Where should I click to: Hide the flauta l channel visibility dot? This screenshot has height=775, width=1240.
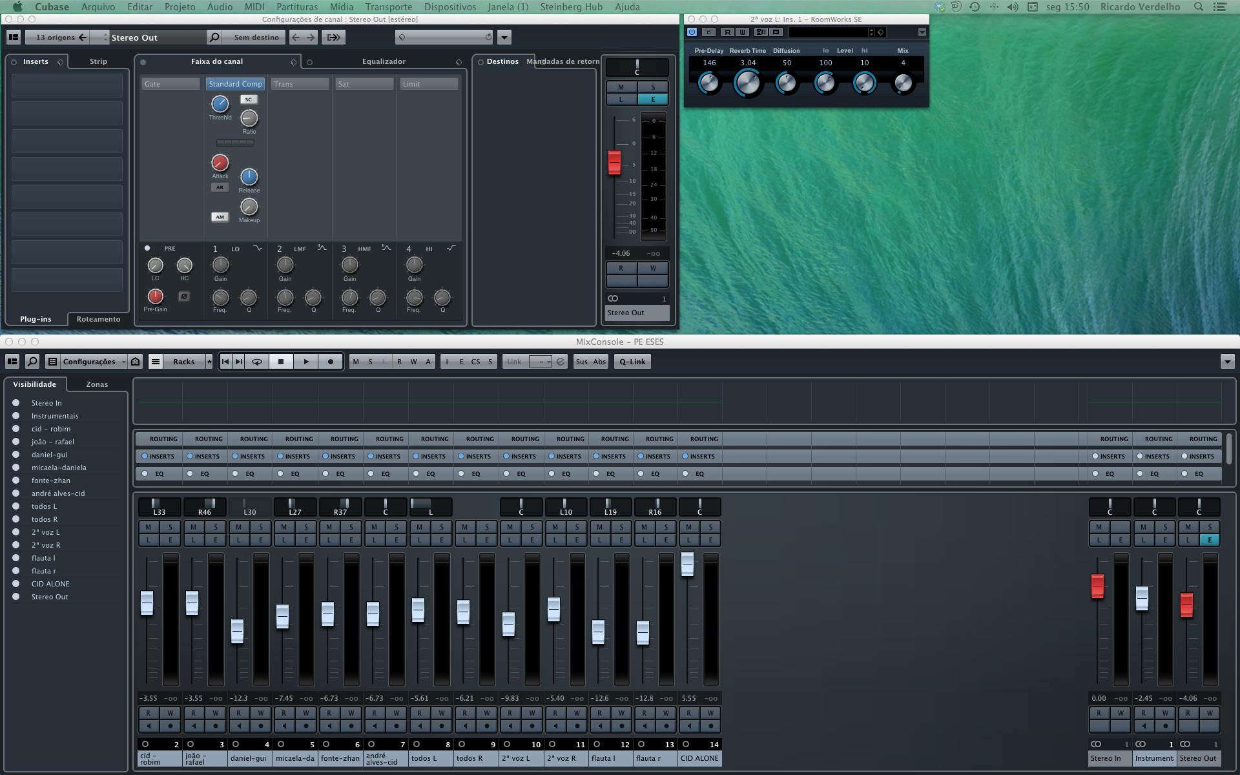[x=16, y=558]
